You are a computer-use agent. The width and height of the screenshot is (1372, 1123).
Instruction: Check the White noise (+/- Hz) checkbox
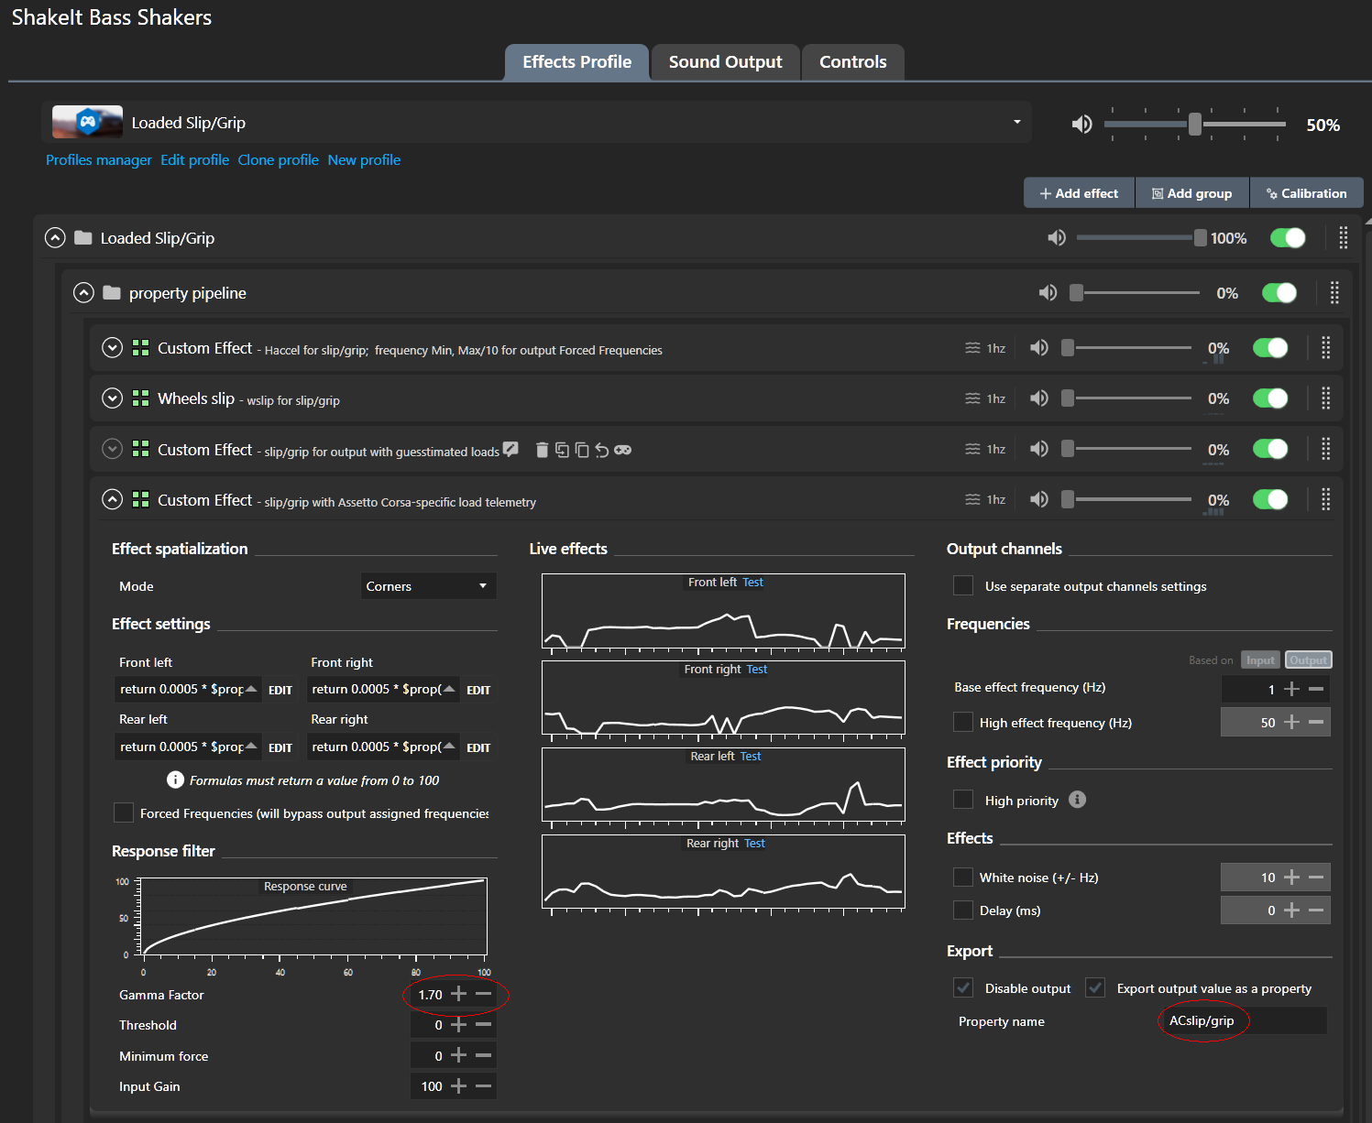tap(963, 878)
